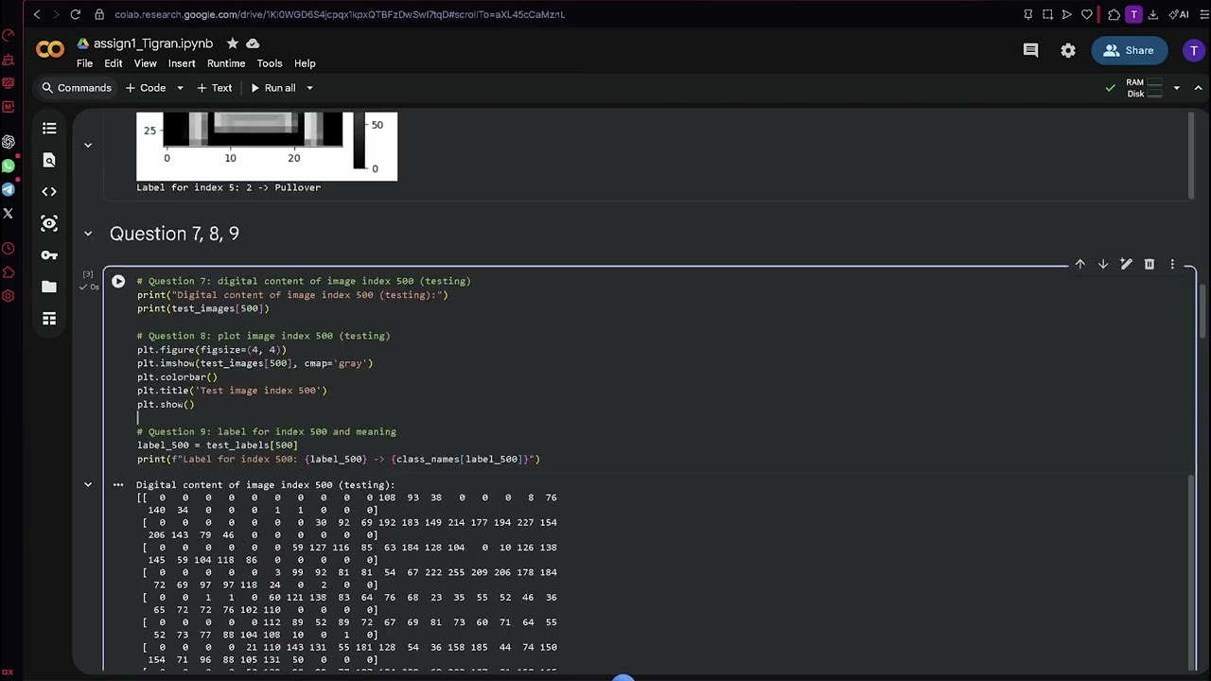Viewport: 1211px width, 681px height.
Task: Star the assign1_Tigran notebook
Action: coord(233,44)
